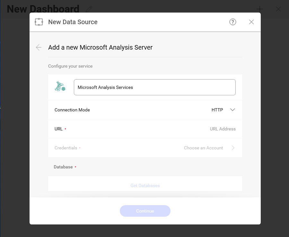Click the Continue button
The width and height of the screenshot is (289, 237).
(x=145, y=211)
